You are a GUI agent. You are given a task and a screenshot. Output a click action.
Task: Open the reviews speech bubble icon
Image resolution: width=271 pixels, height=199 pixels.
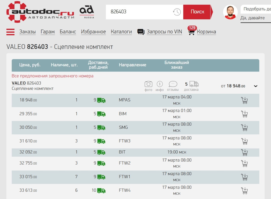click(x=173, y=84)
